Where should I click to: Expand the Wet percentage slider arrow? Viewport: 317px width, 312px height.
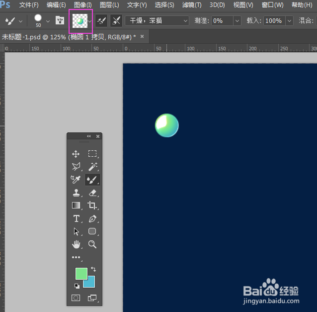click(238, 21)
